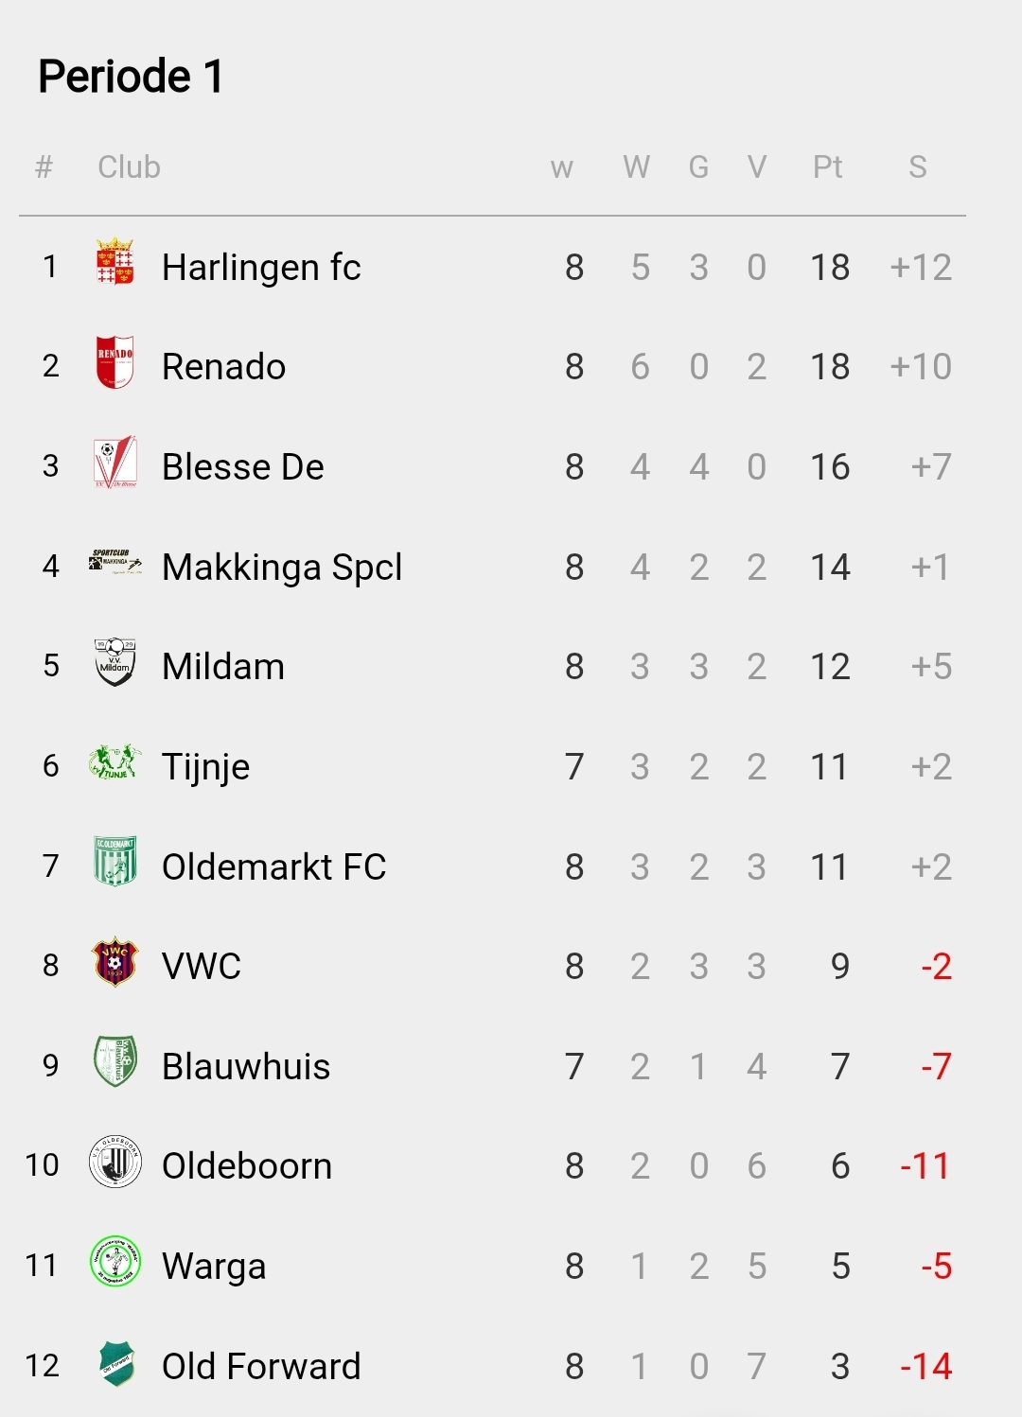The width and height of the screenshot is (1022, 1417).
Task: Sort by the S goal-difference header
Action: pos(917,167)
